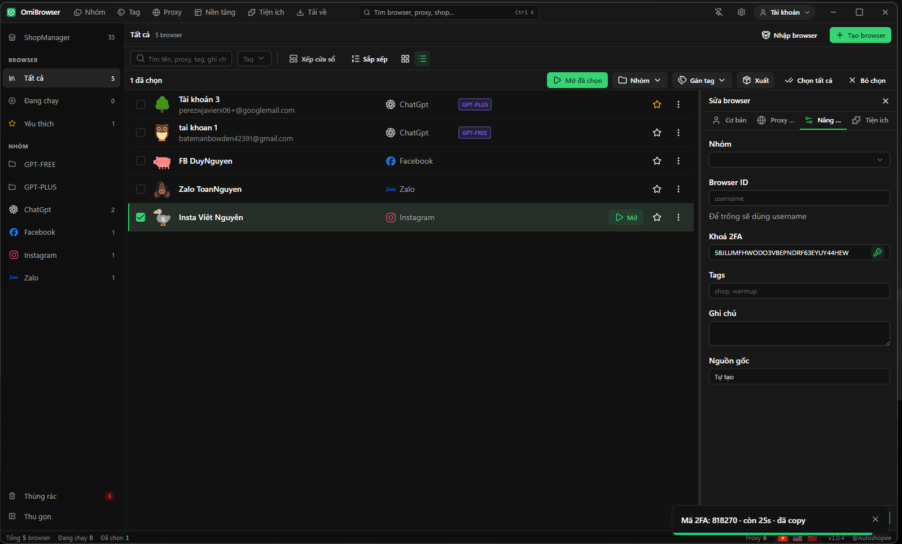Viewport: 902px width, 544px height.
Task: Click the Vietnam flag in status bar
Action: 782,538
